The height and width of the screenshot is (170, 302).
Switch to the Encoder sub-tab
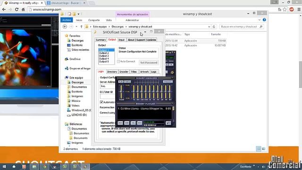point(124,72)
